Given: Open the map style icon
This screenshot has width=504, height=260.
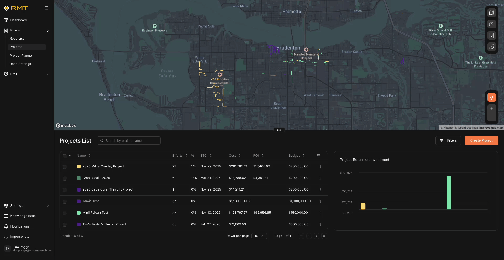Looking at the screenshot, I should tap(491, 13).
